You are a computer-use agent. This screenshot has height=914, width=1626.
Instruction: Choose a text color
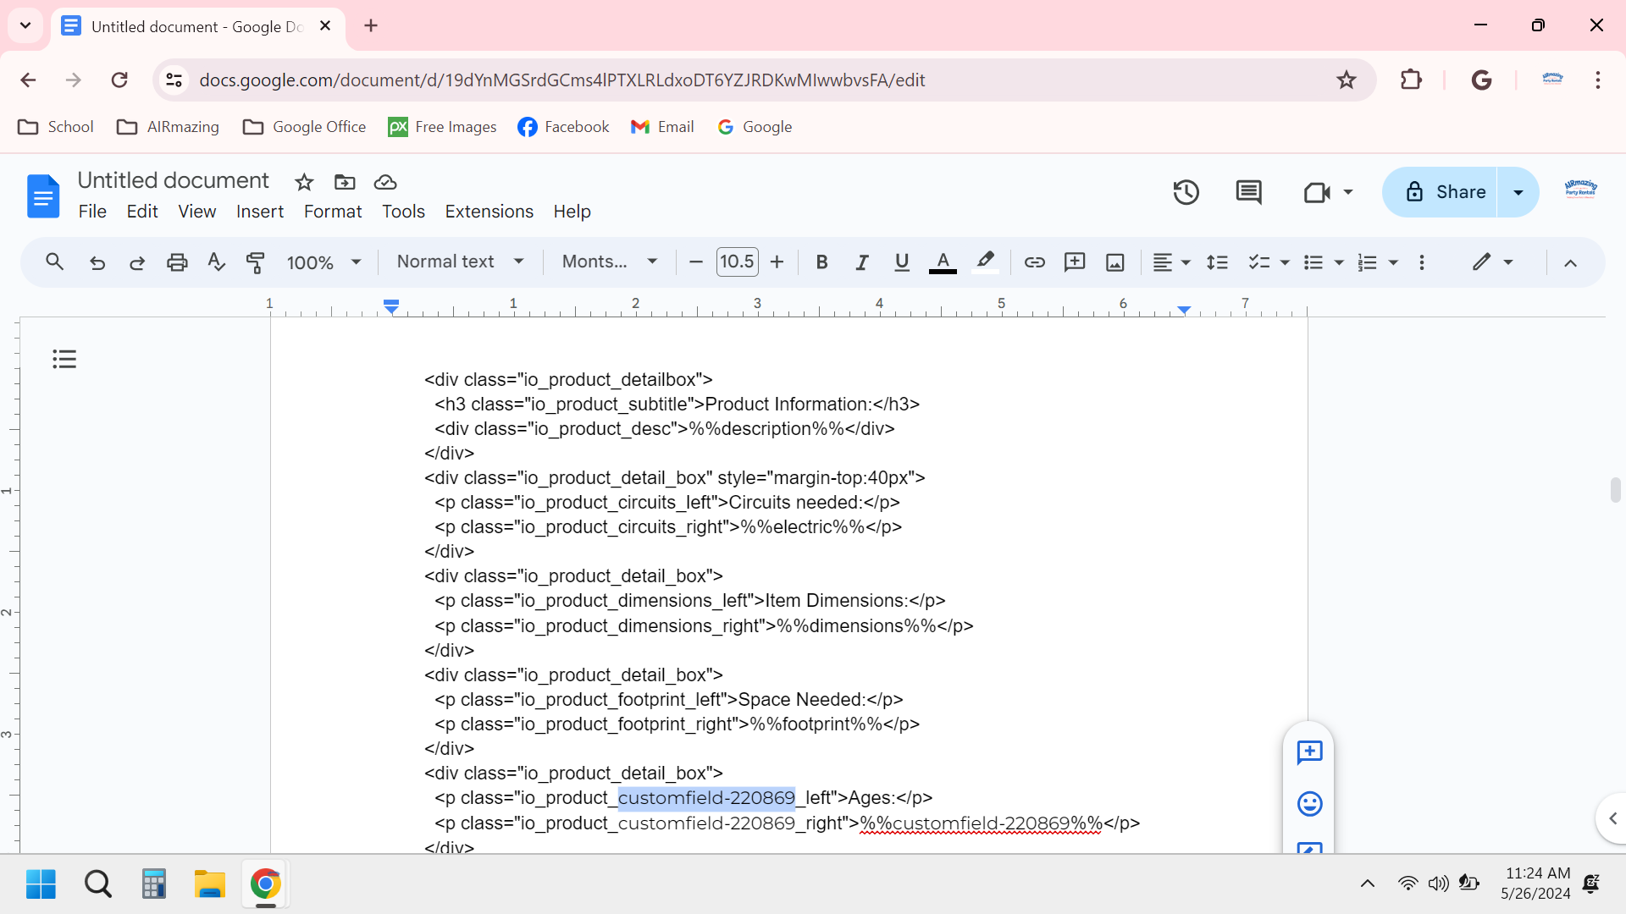[943, 262]
